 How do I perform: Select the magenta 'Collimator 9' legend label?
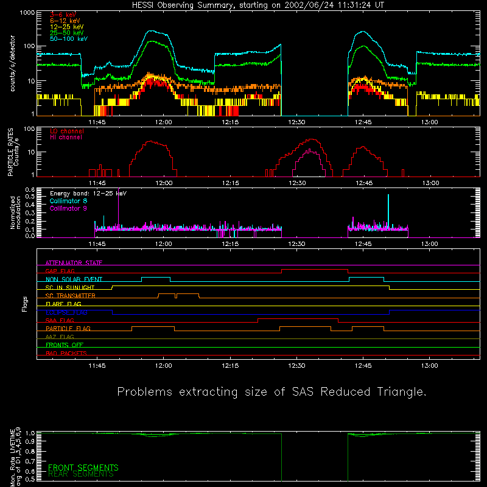(68, 208)
